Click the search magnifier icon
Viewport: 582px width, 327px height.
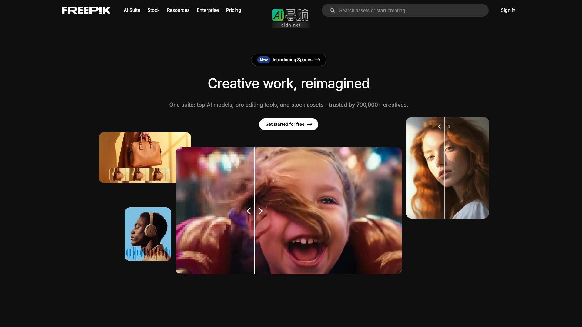(333, 11)
